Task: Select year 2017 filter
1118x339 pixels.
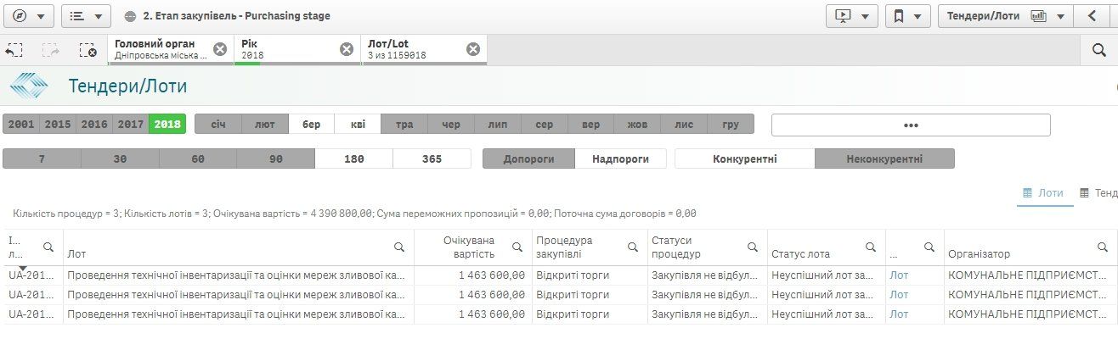Action: click(x=131, y=125)
